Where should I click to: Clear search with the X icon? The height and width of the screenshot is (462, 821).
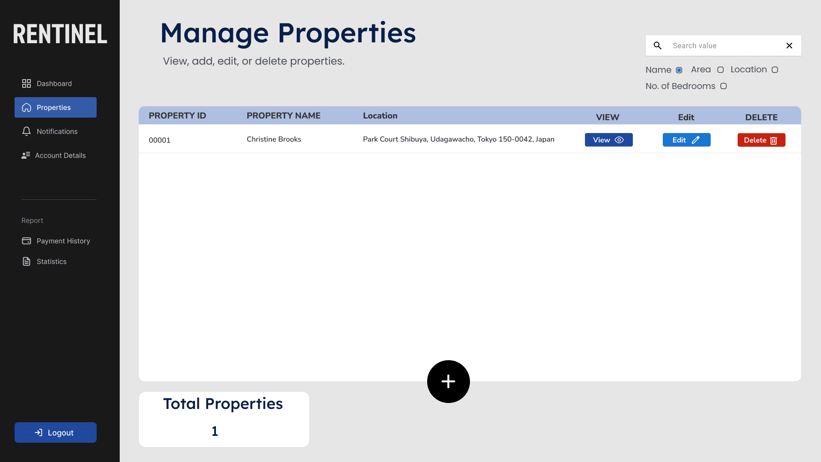(x=789, y=45)
